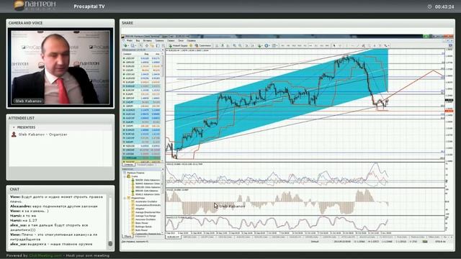Select the M1 timeframe button
The width and height of the screenshot is (461, 259).
(282, 45)
